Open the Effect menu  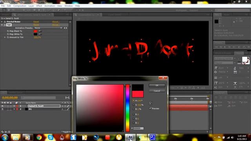pyautogui.click(x=39, y=6)
